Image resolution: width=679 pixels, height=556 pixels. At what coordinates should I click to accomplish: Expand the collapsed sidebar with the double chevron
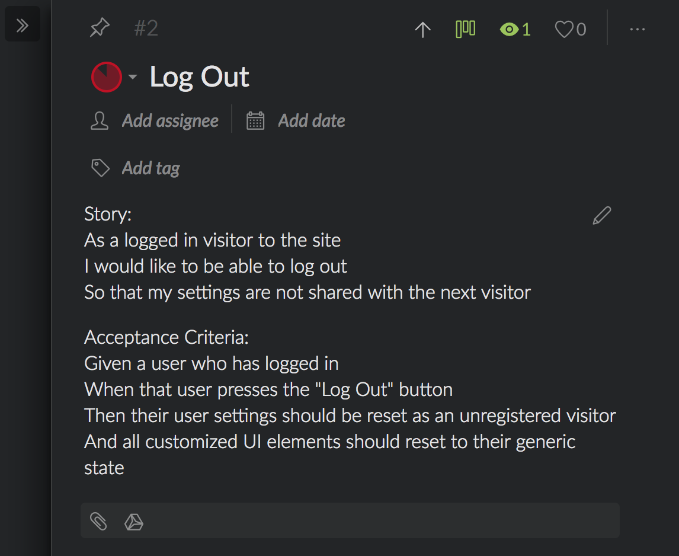pyautogui.click(x=23, y=25)
